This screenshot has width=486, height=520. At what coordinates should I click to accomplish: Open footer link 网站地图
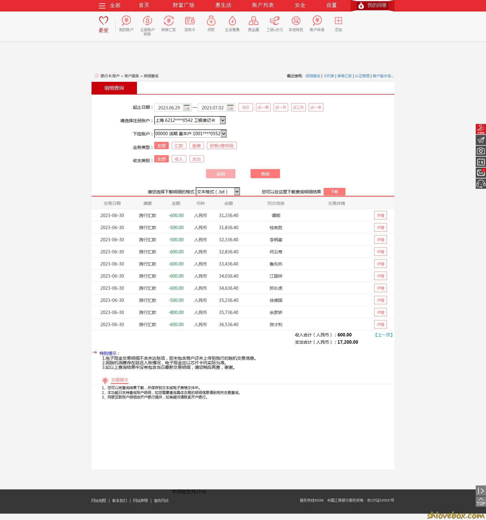coord(99,501)
